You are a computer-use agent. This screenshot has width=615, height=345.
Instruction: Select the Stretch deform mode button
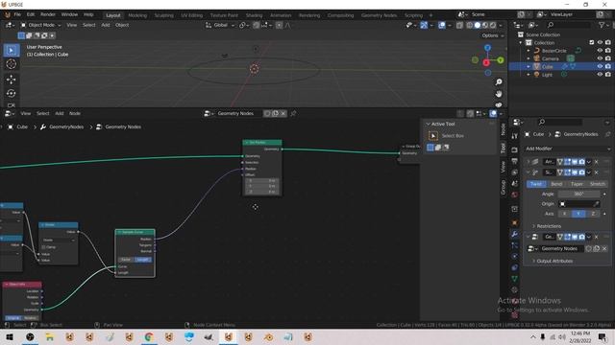(x=598, y=184)
